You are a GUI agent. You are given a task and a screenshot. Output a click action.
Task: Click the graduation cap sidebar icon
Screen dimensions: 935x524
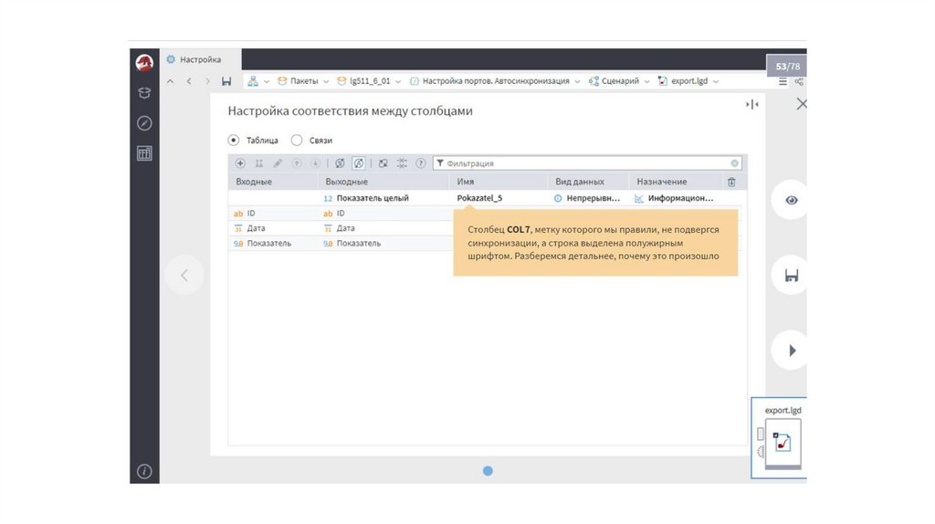(144, 93)
